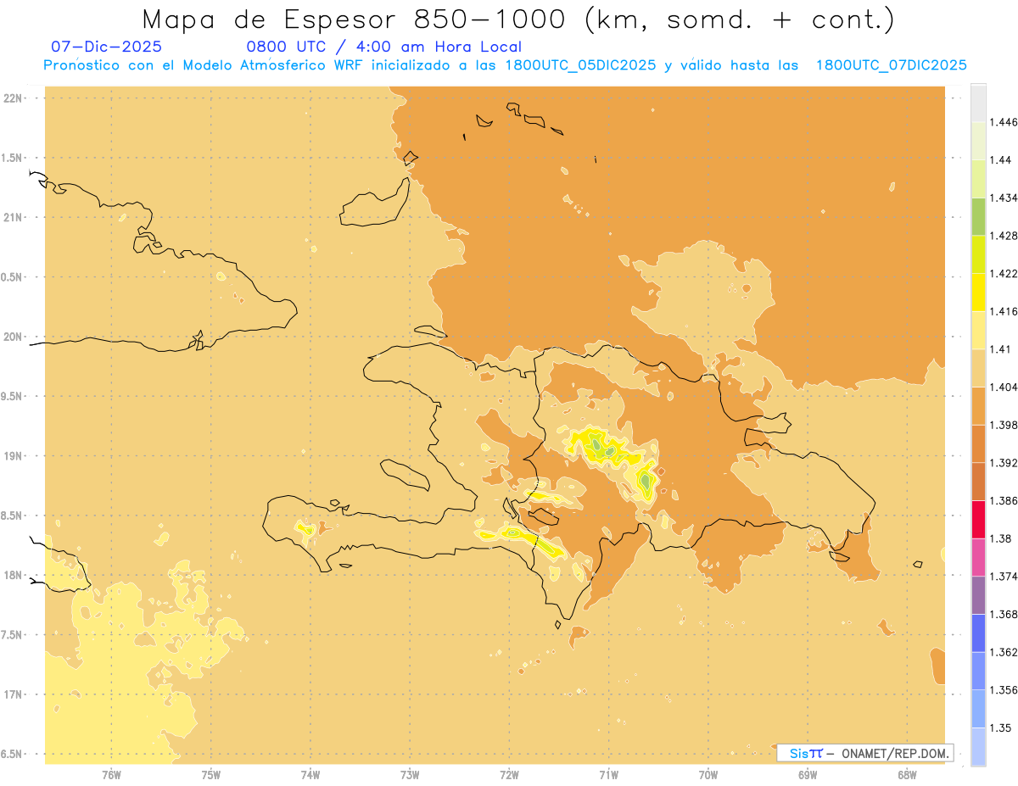Image resolution: width=1018 pixels, height=786 pixels.
Task: Click the legend value '1.434'
Action: pos(1004,198)
